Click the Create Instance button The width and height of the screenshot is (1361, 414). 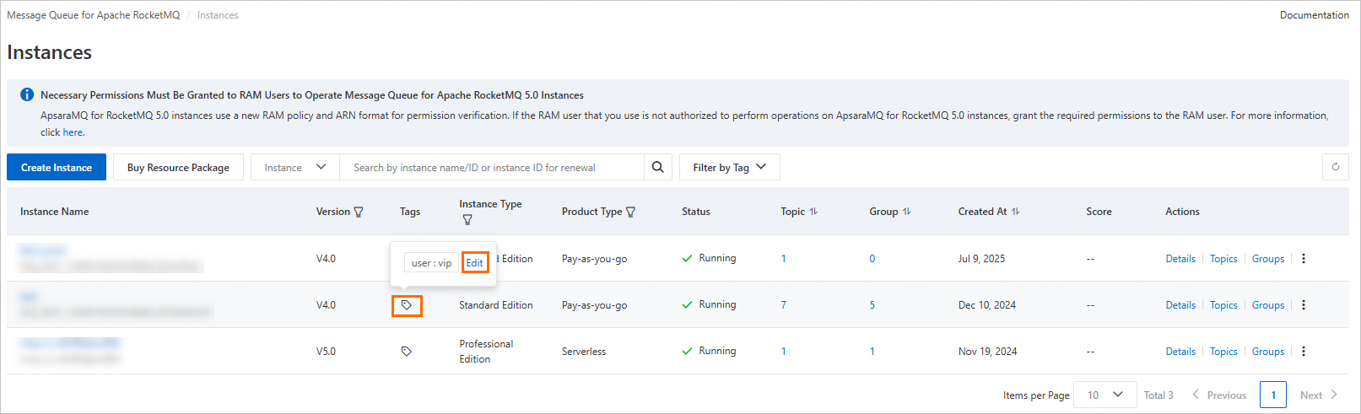[x=57, y=167]
